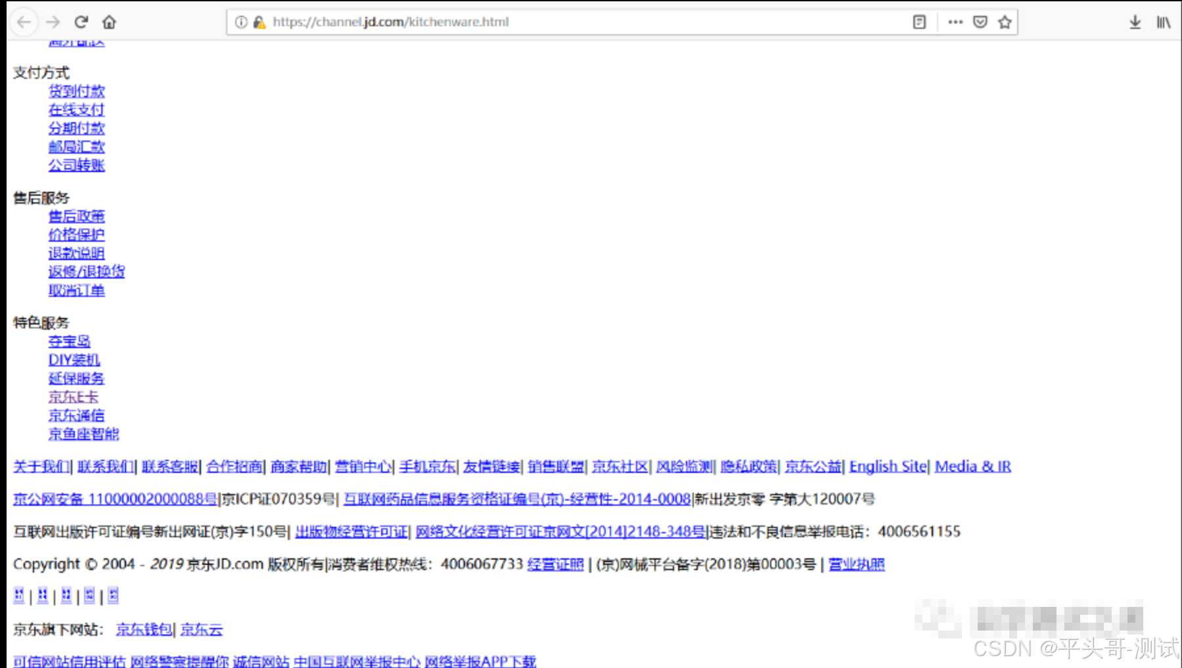1182x668 pixels.
Task: Reload the page with refresh icon
Action: pos(81,22)
